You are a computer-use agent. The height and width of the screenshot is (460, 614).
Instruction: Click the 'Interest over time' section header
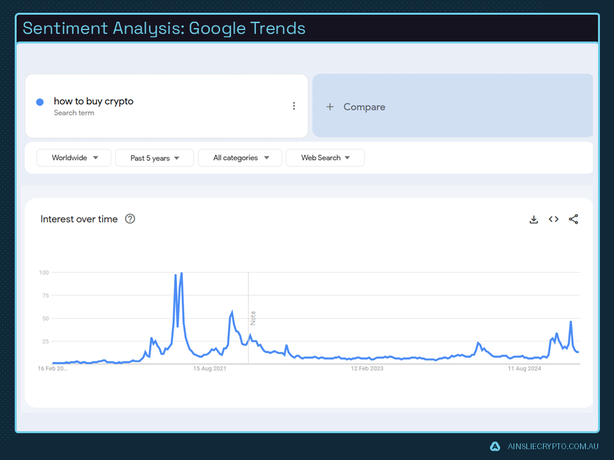tap(79, 219)
